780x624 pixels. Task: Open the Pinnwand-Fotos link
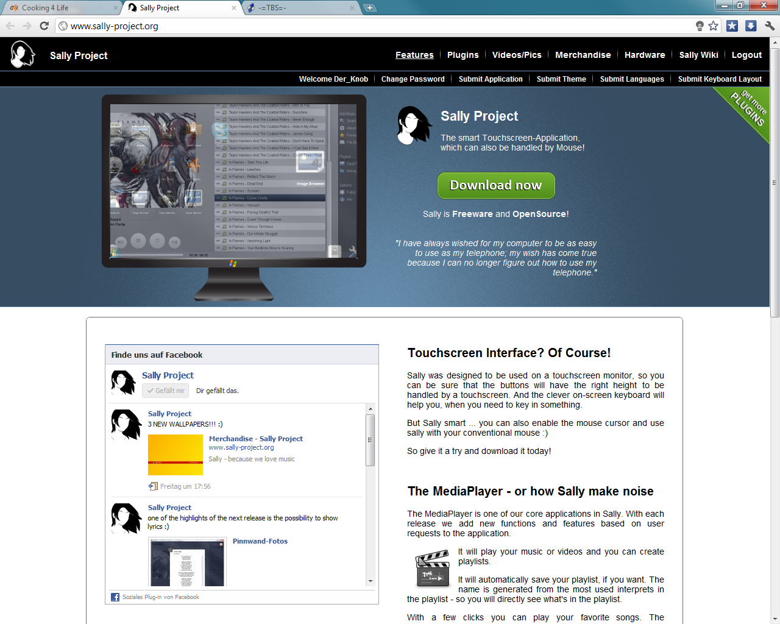tap(260, 541)
